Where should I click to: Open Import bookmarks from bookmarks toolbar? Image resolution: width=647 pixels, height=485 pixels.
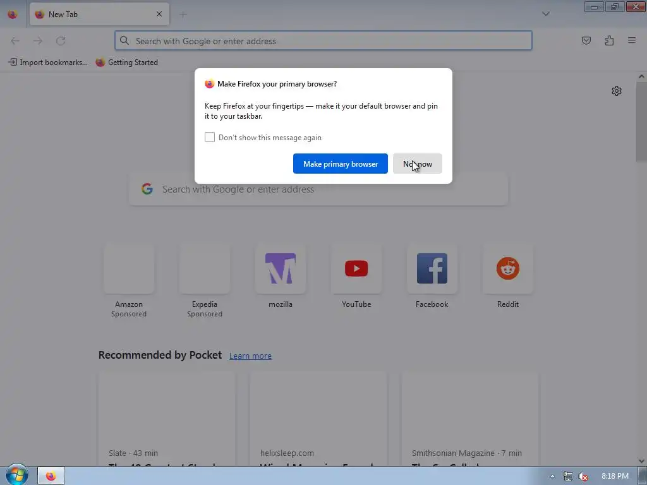[48, 63]
